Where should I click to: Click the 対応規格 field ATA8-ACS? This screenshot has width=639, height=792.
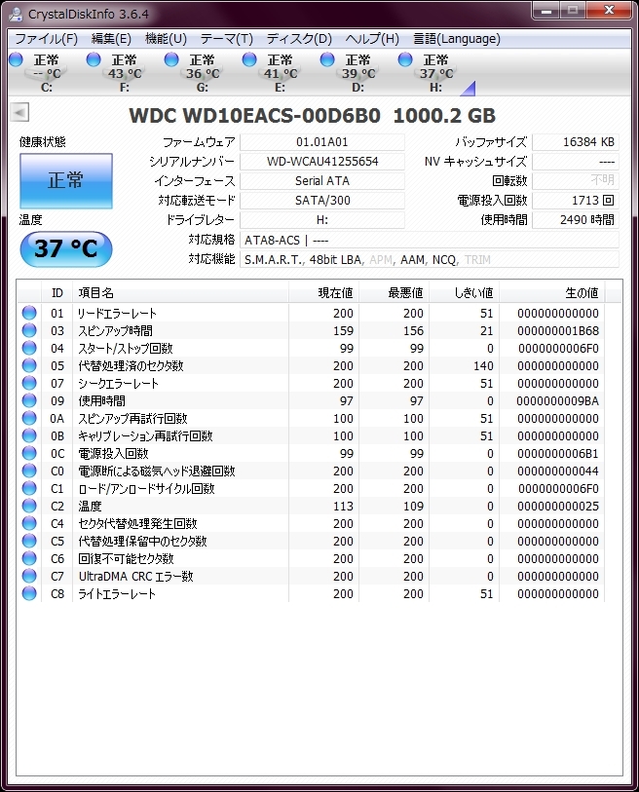tap(430, 240)
